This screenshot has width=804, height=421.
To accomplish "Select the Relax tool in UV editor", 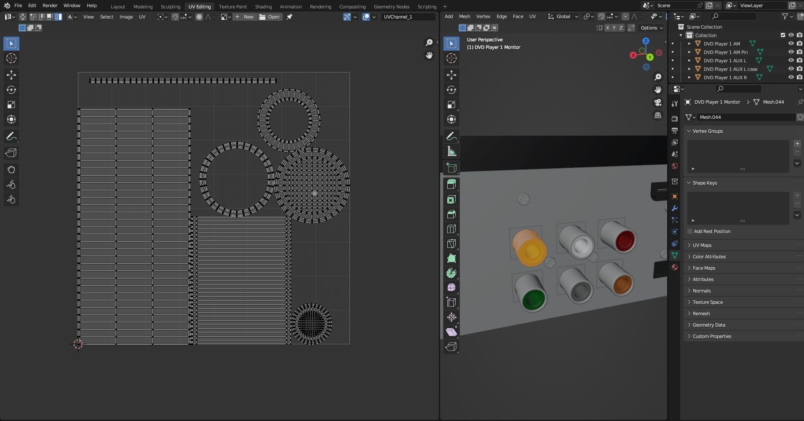I will click(11, 185).
